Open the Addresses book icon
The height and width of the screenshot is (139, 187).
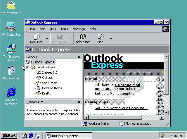pyautogui.click(x=83, y=37)
